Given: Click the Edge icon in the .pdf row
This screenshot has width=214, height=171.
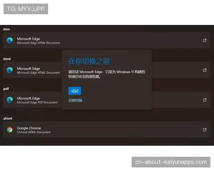Looking at the screenshot, I should 10,100.
